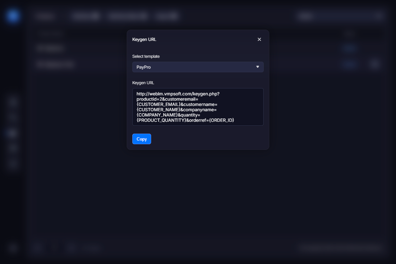This screenshot has height=264, width=396.
Task: Select the fourth sidebar navigation icon
Action: [x=12, y=148]
